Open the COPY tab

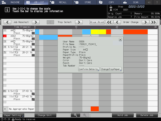click(x=109, y=2)
